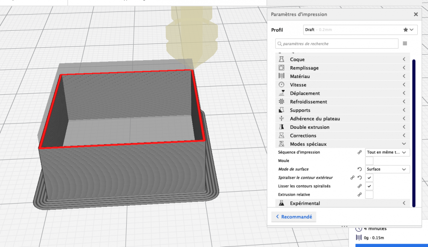Enable the Moule checkbox

[x=369, y=161]
